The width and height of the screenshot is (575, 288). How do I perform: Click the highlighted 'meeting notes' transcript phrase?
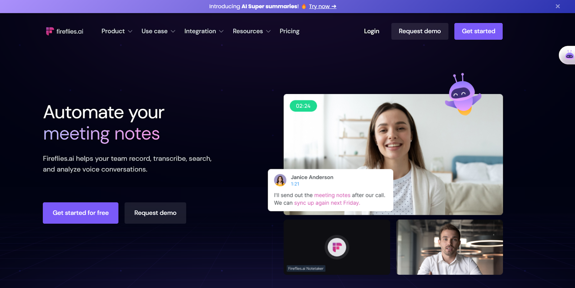332,195
